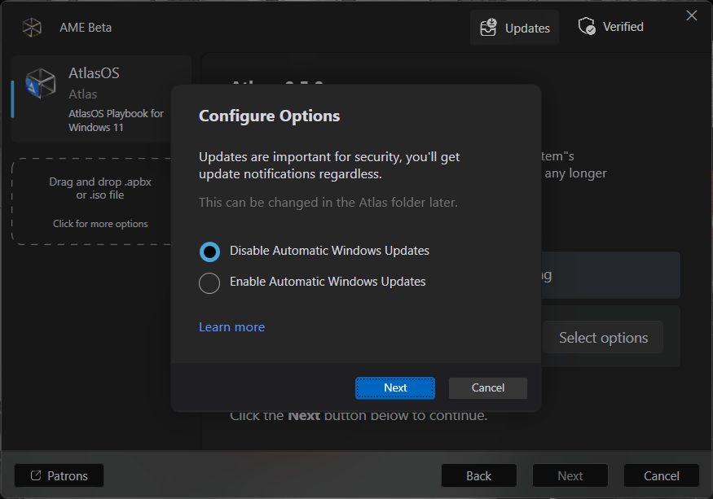This screenshot has width=713, height=499.
Task: Click the Verified shield icon
Action: pyautogui.click(x=587, y=27)
